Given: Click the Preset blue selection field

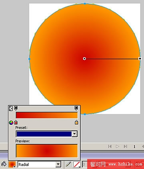Looking at the screenshot, I should point(44,134).
